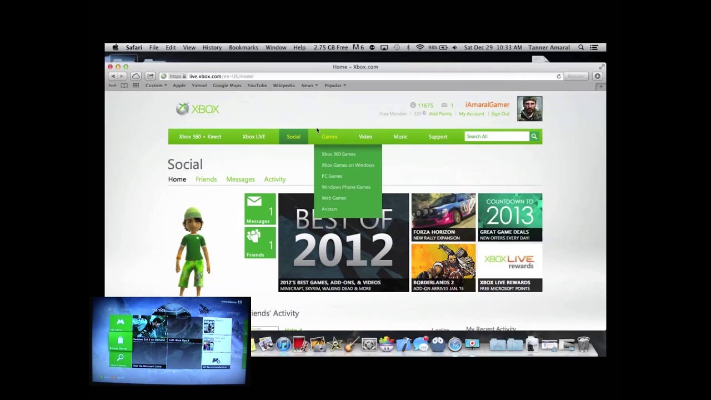
Task: Click the iCloud tabs button in Safari
Action: [136, 76]
